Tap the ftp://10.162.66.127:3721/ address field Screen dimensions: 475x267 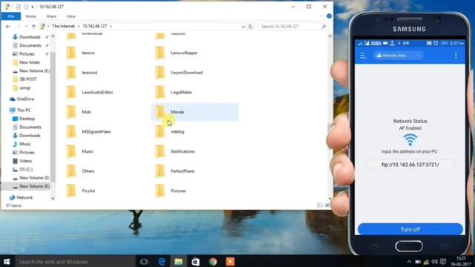click(x=410, y=165)
